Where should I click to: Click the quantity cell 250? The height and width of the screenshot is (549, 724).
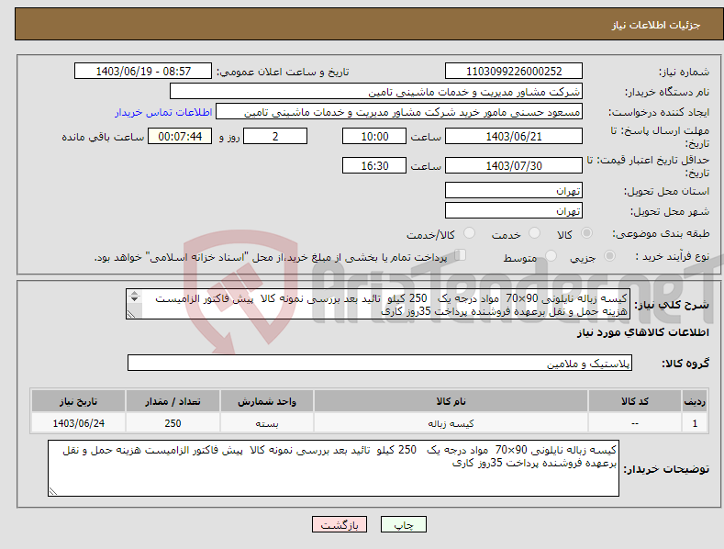point(173,423)
